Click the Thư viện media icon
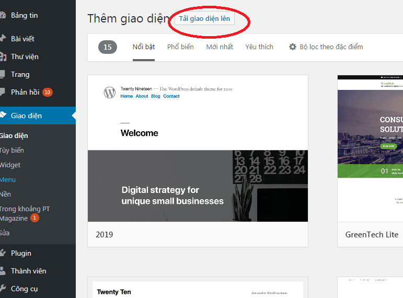 (x=3, y=56)
